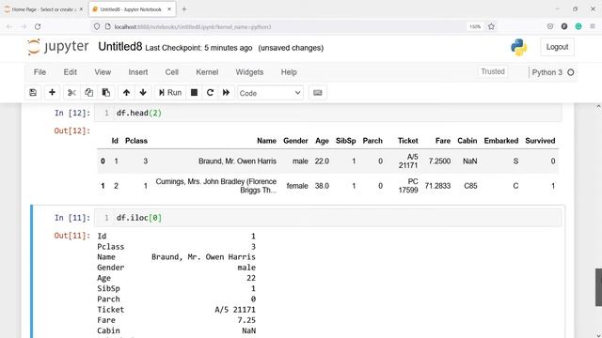Click the female value in row 1
This screenshot has height=338, width=602.
297,186
